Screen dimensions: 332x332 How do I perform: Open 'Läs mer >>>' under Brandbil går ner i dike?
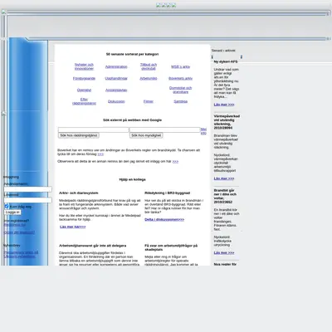pos(224,252)
